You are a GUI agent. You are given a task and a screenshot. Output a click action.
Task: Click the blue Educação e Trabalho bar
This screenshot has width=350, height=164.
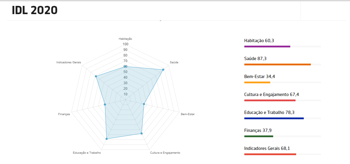(x=274, y=118)
